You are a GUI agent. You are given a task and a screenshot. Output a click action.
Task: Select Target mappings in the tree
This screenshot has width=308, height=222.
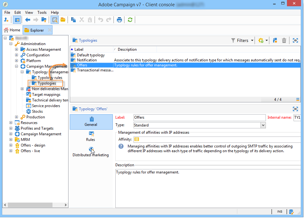pyautogui.click(x=46, y=95)
